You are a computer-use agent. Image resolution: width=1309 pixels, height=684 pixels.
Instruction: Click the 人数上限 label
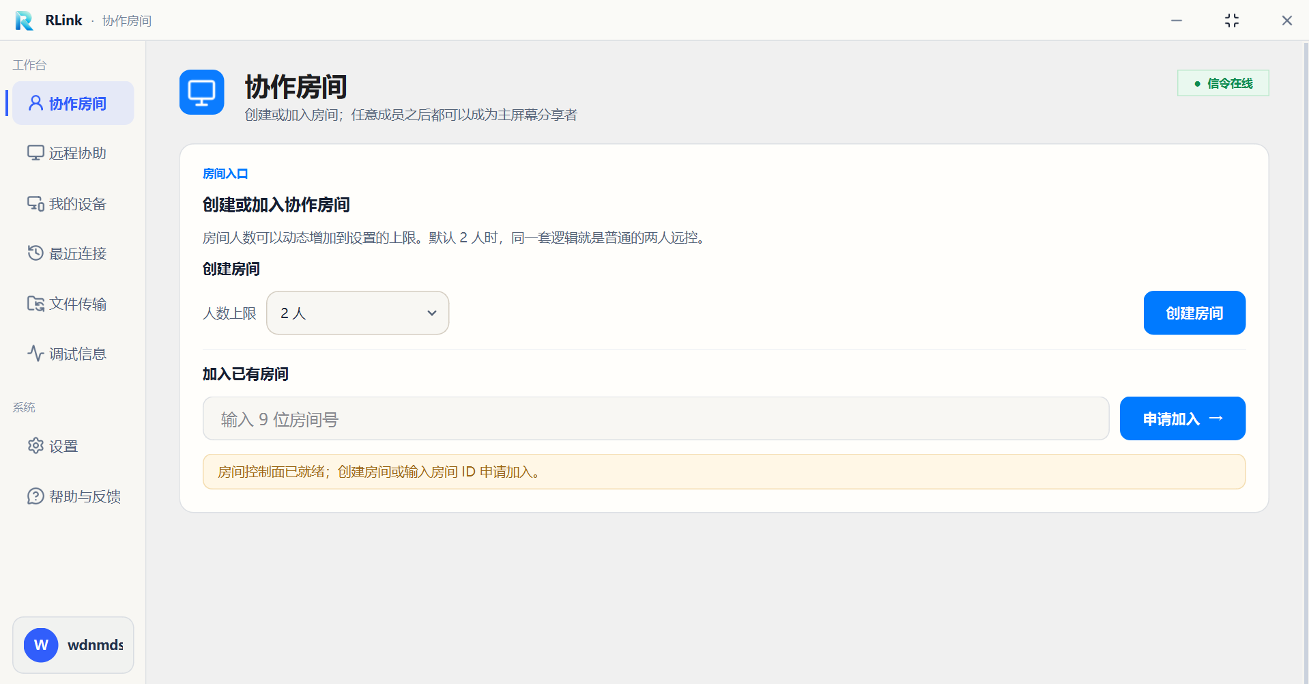click(229, 313)
